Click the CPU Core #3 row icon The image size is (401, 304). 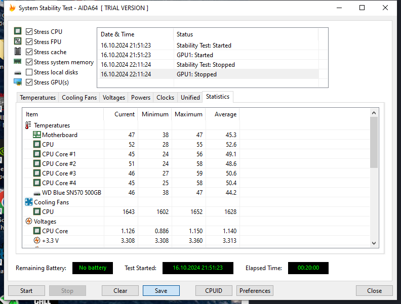coord(37,173)
